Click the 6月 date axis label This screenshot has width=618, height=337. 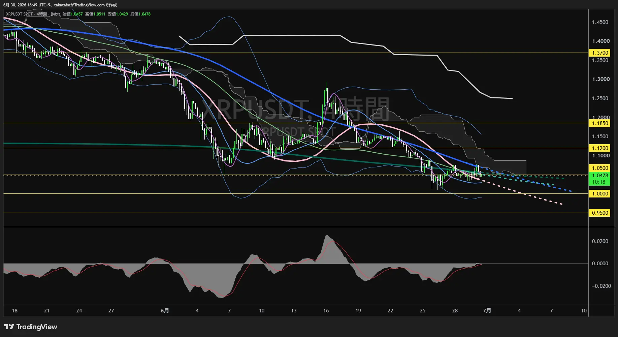pos(165,311)
